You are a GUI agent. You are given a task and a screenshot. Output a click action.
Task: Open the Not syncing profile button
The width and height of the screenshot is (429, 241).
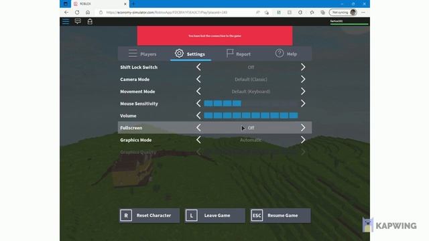point(343,12)
